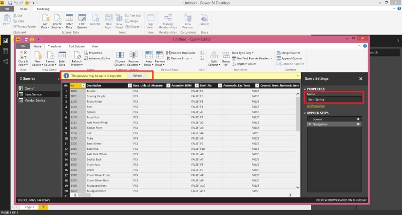Open the Transform tab in Query Editor
The height and width of the screenshot is (215, 402).
tap(55, 46)
